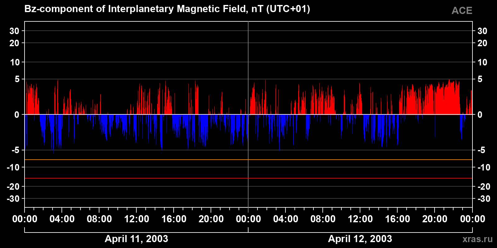Select the 'April 12, 2003' date label
Image resolution: width=497 pixels, height=248 pixels.
click(360, 239)
